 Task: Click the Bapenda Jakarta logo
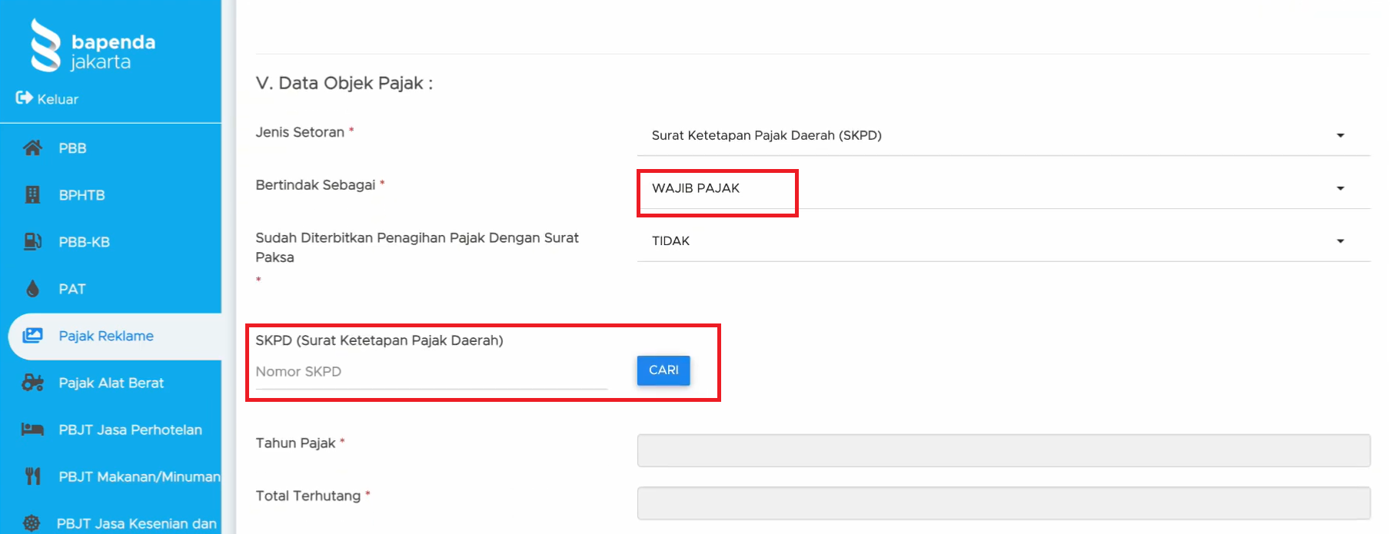point(92,46)
